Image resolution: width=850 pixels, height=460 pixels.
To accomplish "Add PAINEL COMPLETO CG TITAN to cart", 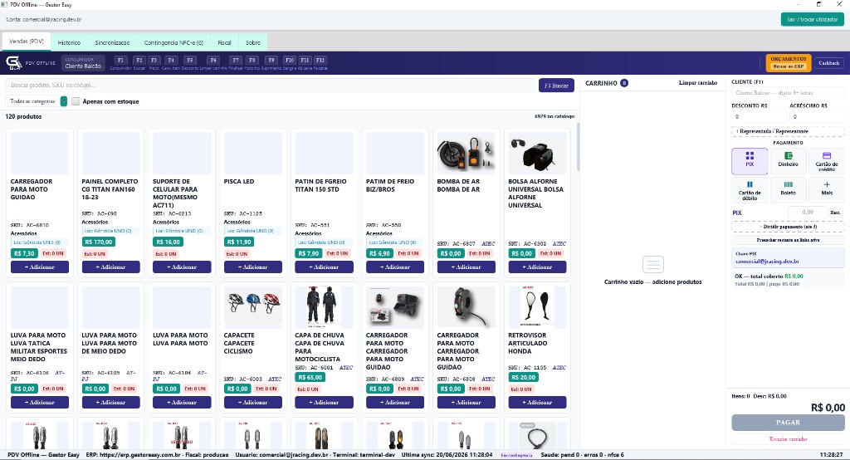I will (110, 267).
